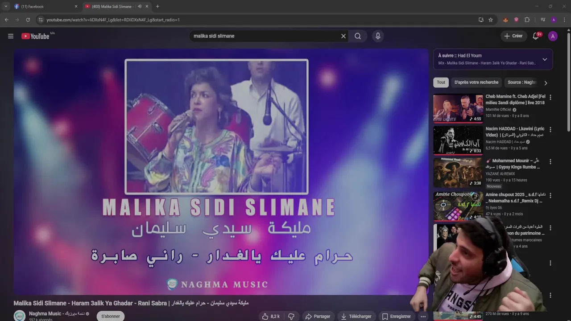Open a new browser tab
The image size is (571, 321).
pos(157,6)
